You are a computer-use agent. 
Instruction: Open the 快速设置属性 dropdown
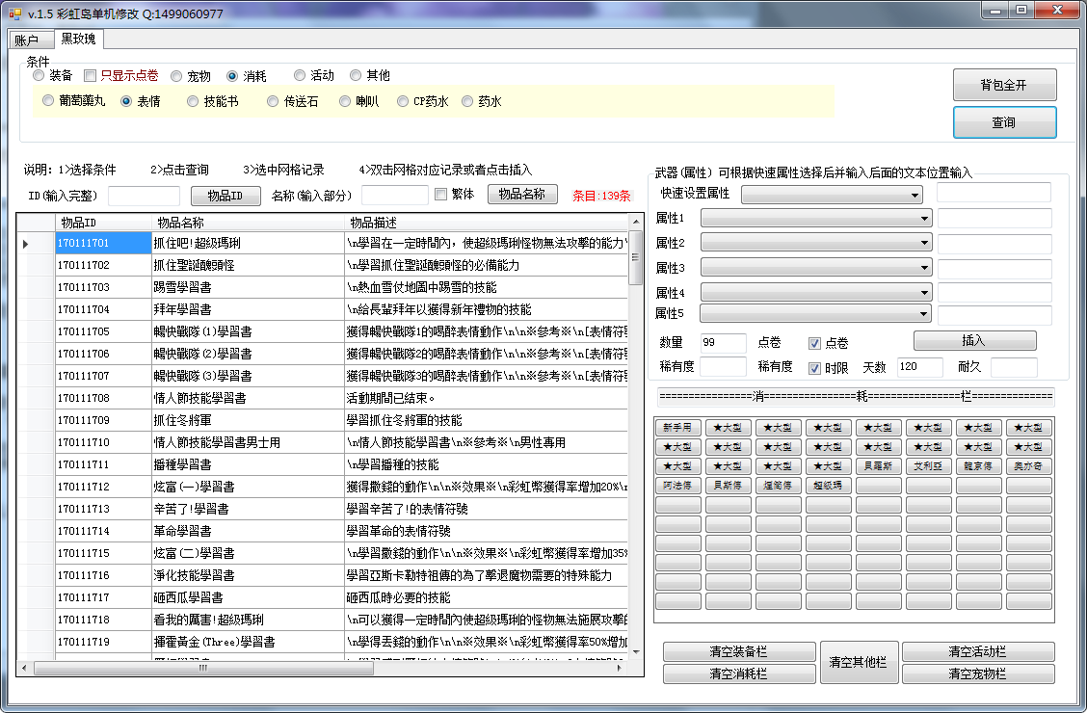click(832, 196)
